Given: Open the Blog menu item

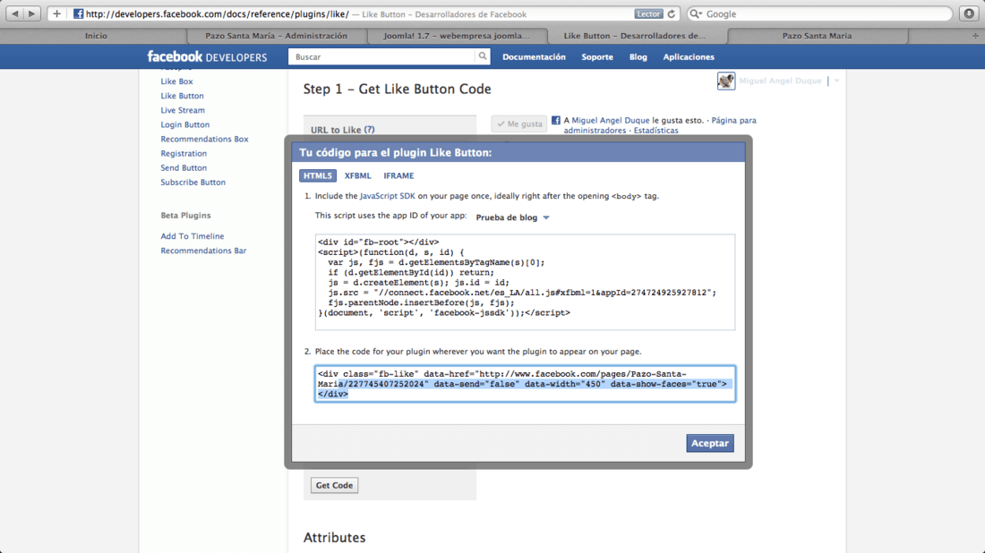Looking at the screenshot, I should [x=638, y=56].
